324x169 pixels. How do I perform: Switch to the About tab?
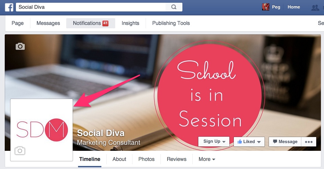[x=119, y=159]
